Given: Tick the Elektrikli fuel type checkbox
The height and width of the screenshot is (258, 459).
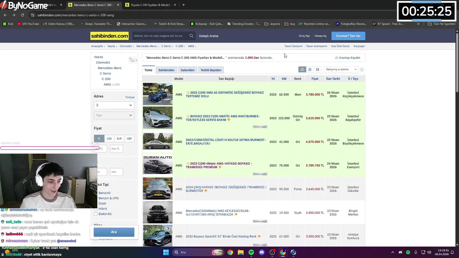Looking at the screenshot, I should (x=95, y=214).
